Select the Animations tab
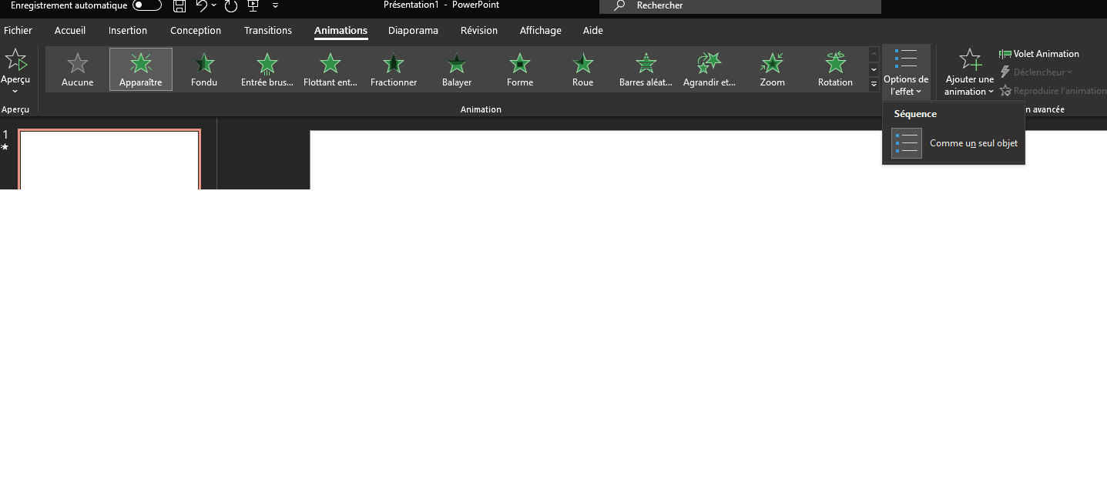 (340, 31)
